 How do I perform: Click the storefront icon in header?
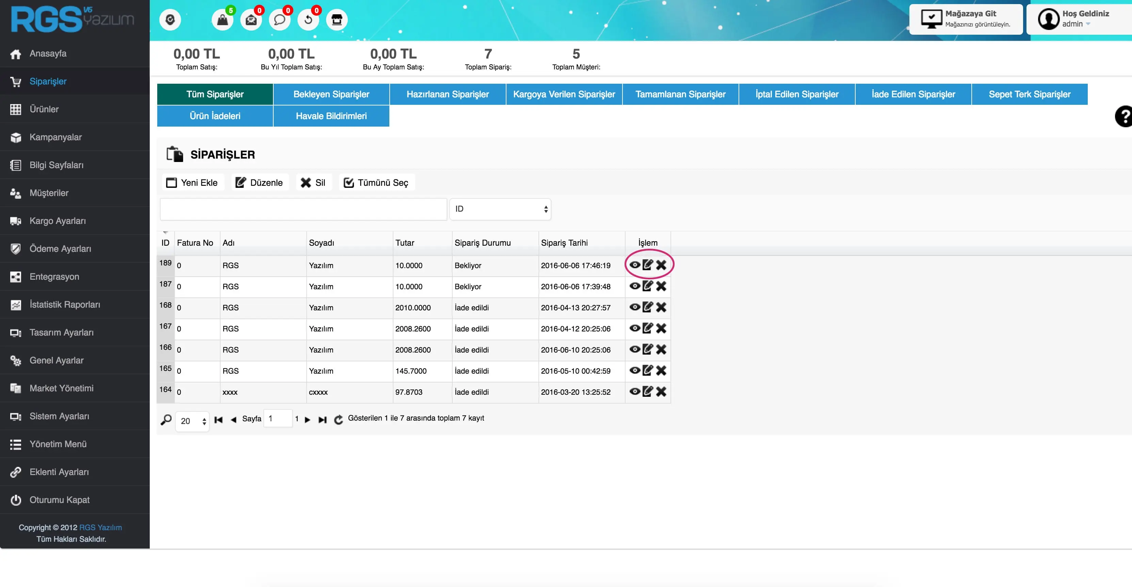coord(337,20)
